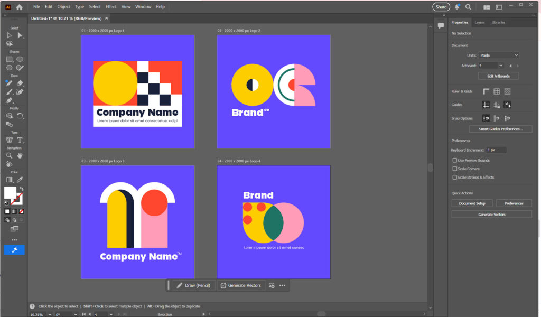Select the Selection tool in the toolbar
The image size is (541, 317).
9,35
